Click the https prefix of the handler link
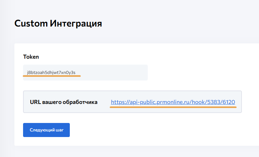 [x=117, y=102]
